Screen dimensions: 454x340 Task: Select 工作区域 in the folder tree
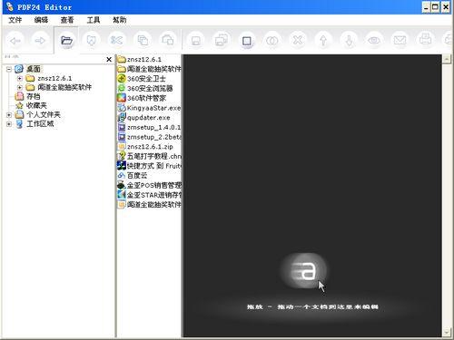(40, 123)
